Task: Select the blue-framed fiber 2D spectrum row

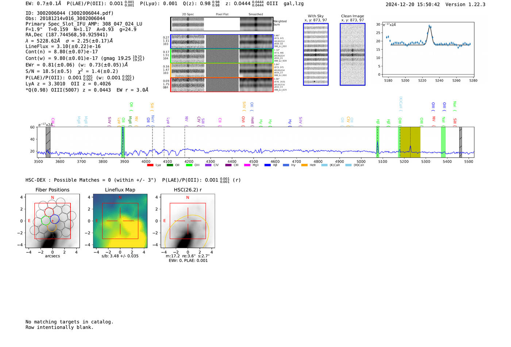Action: [222, 42]
